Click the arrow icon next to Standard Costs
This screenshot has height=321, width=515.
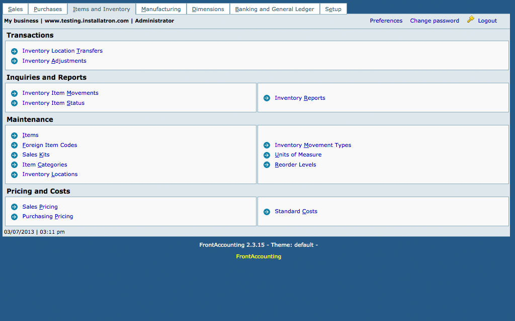click(267, 212)
